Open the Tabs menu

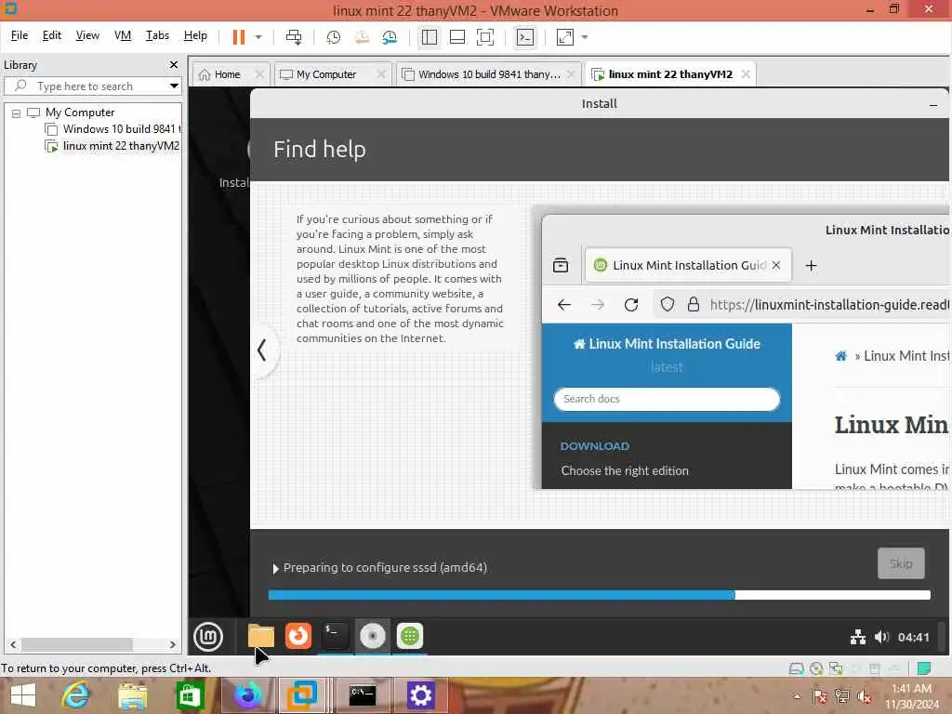[x=157, y=35]
